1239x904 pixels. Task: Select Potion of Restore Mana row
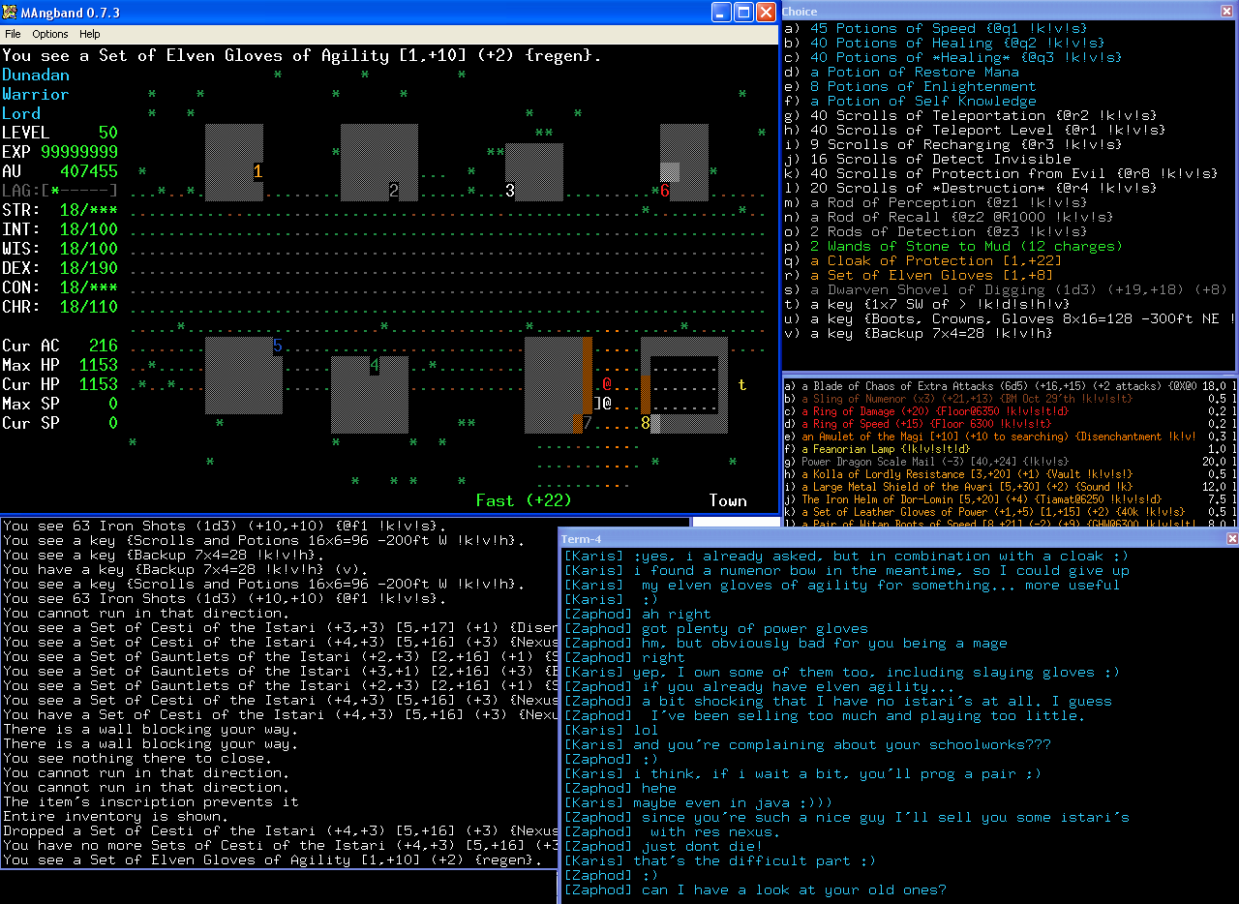tap(901, 72)
